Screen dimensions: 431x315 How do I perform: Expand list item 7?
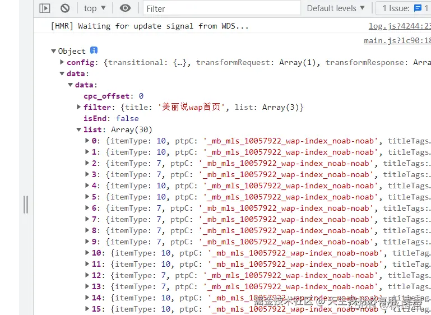tap(87, 219)
